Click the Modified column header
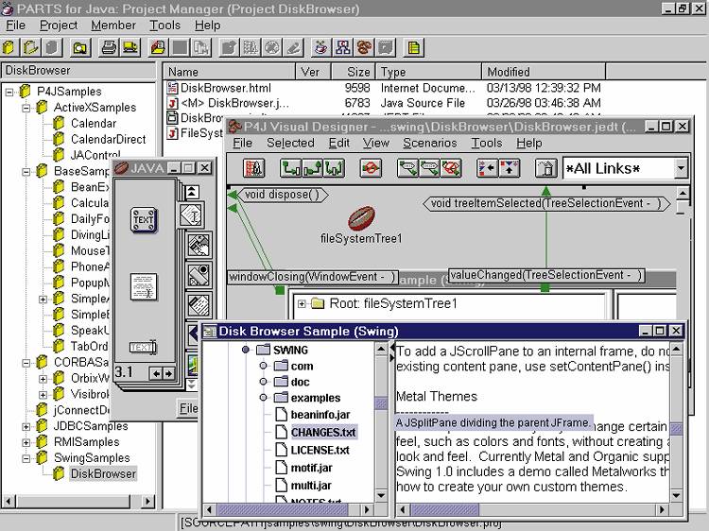 (x=544, y=72)
